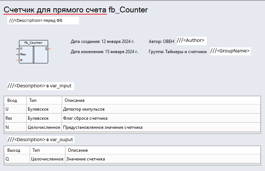Click the N input pin on block diagram
The width and height of the screenshot is (265, 171).
click(21, 60)
